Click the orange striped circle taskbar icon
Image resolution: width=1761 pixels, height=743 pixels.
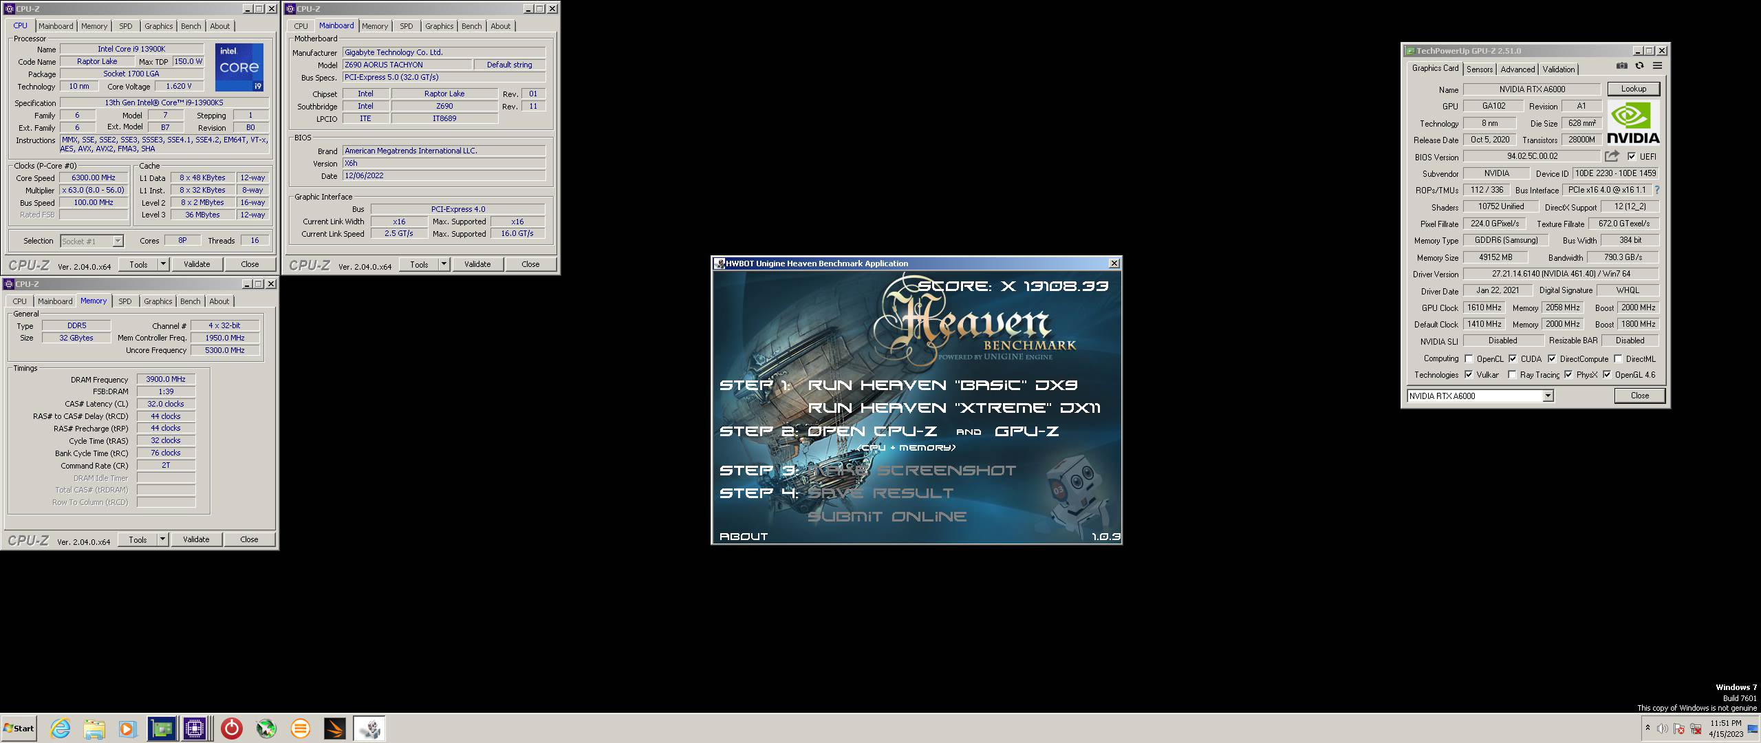pyautogui.click(x=300, y=729)
